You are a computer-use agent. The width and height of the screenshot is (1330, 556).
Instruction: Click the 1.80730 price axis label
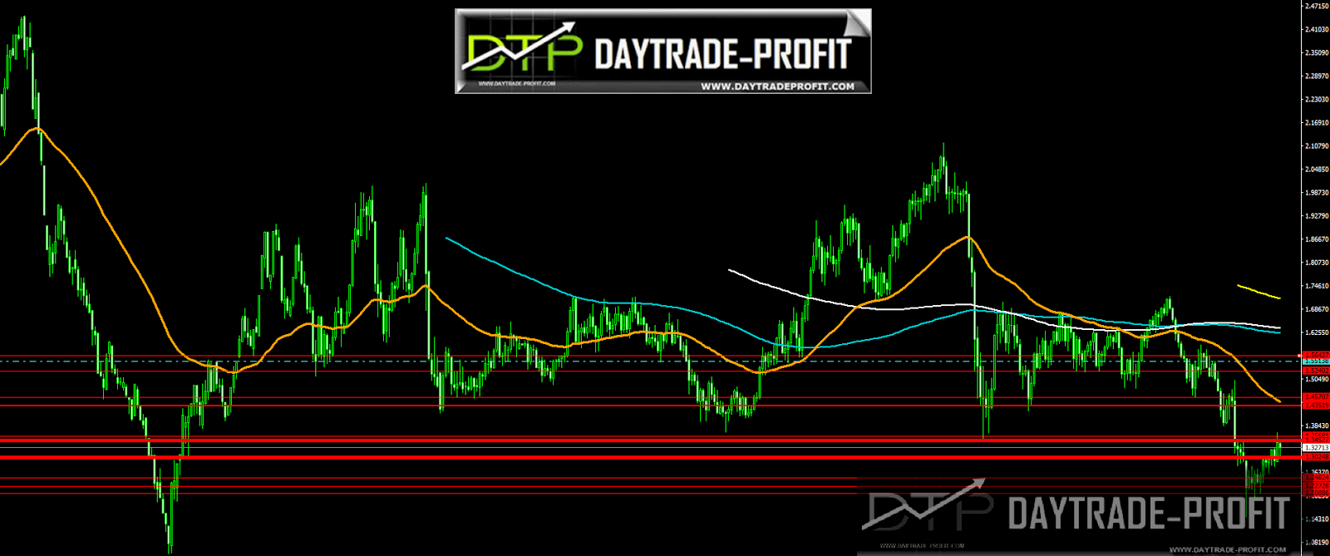tap(1316, 262)
